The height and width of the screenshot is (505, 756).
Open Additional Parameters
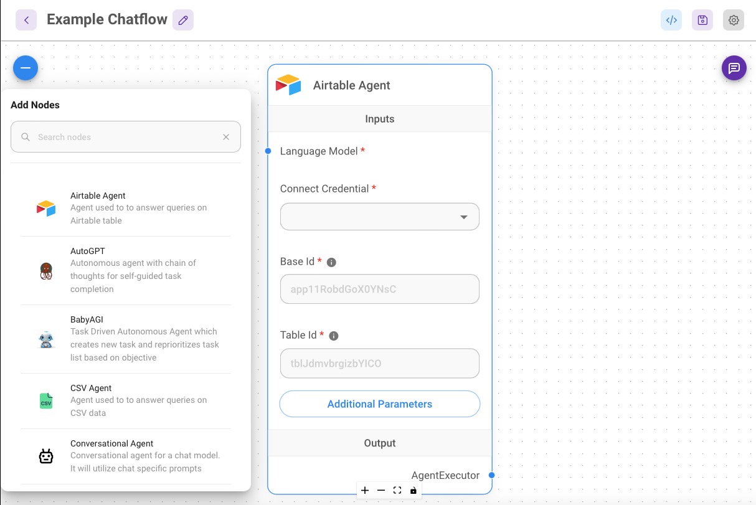click(379, 404)
